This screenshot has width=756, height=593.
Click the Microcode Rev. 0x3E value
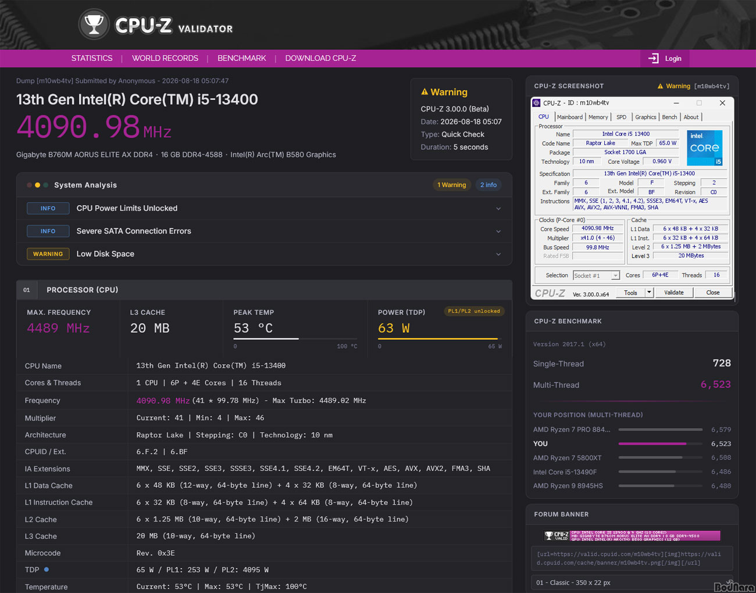[155, 553]
